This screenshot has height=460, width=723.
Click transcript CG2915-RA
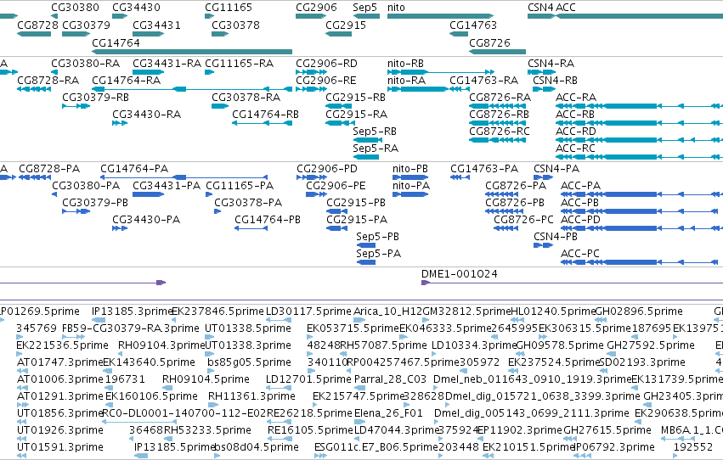pos(341,123)
